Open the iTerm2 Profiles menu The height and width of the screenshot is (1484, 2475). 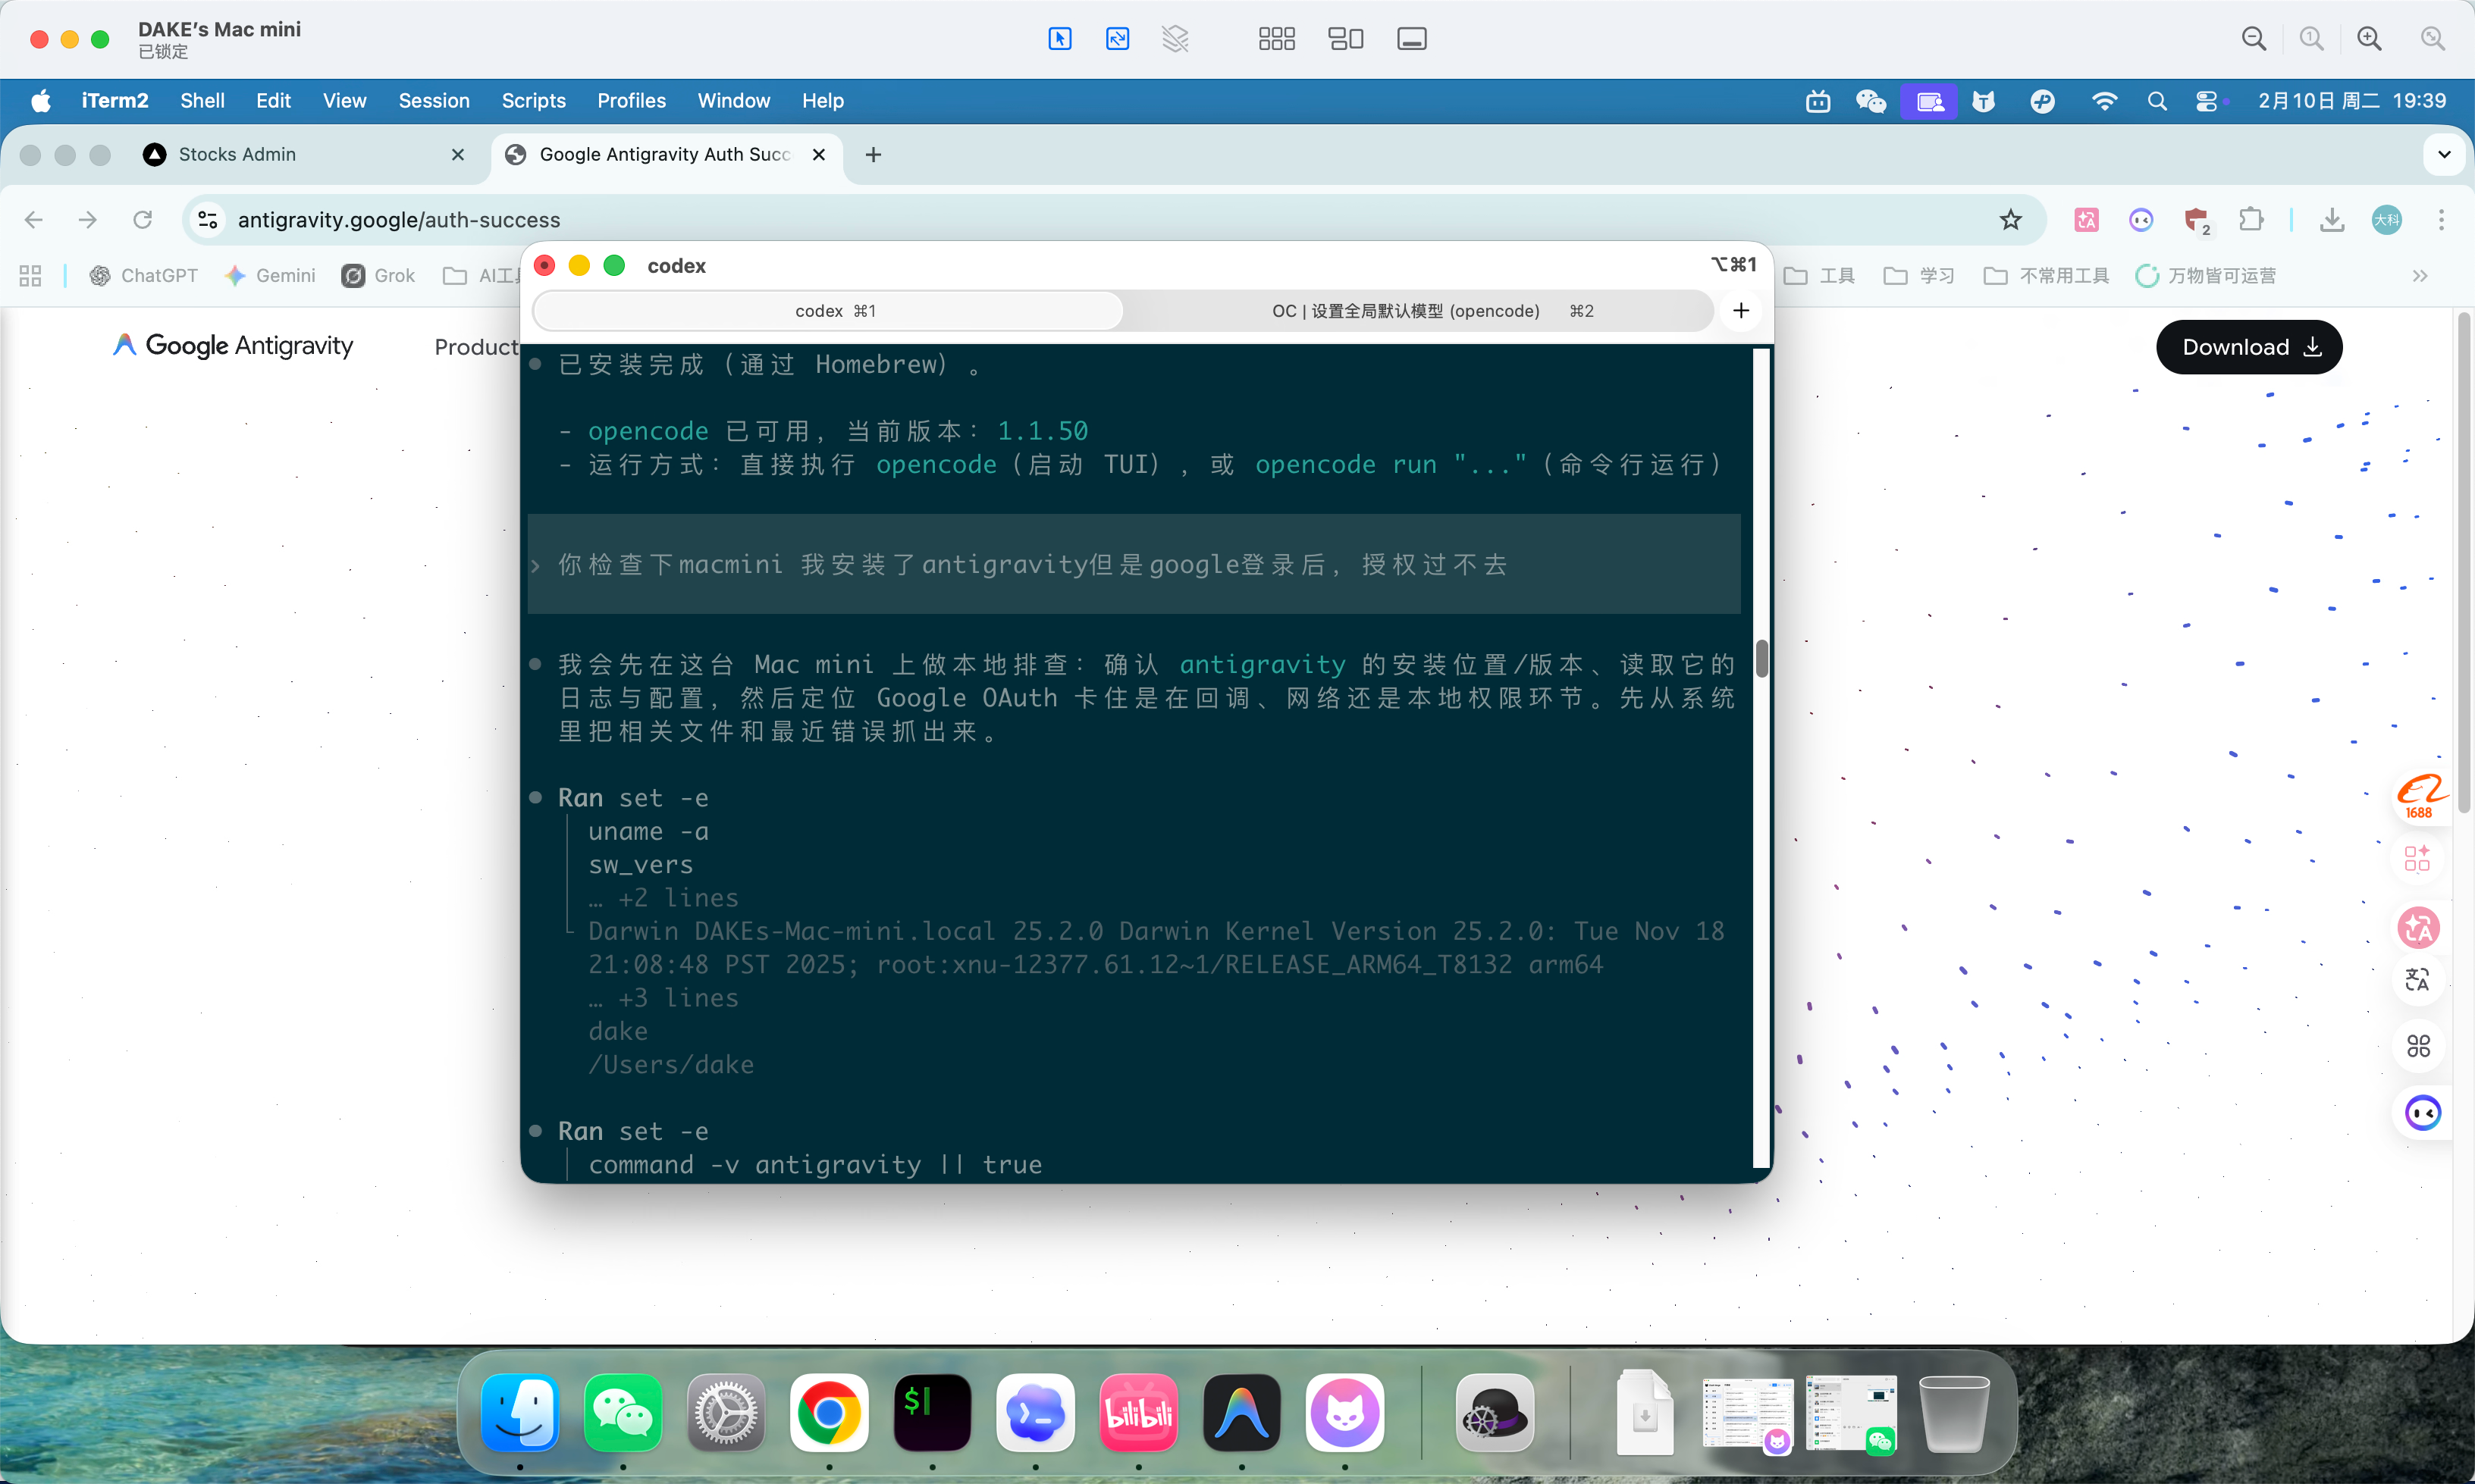[x=631, y=101]
